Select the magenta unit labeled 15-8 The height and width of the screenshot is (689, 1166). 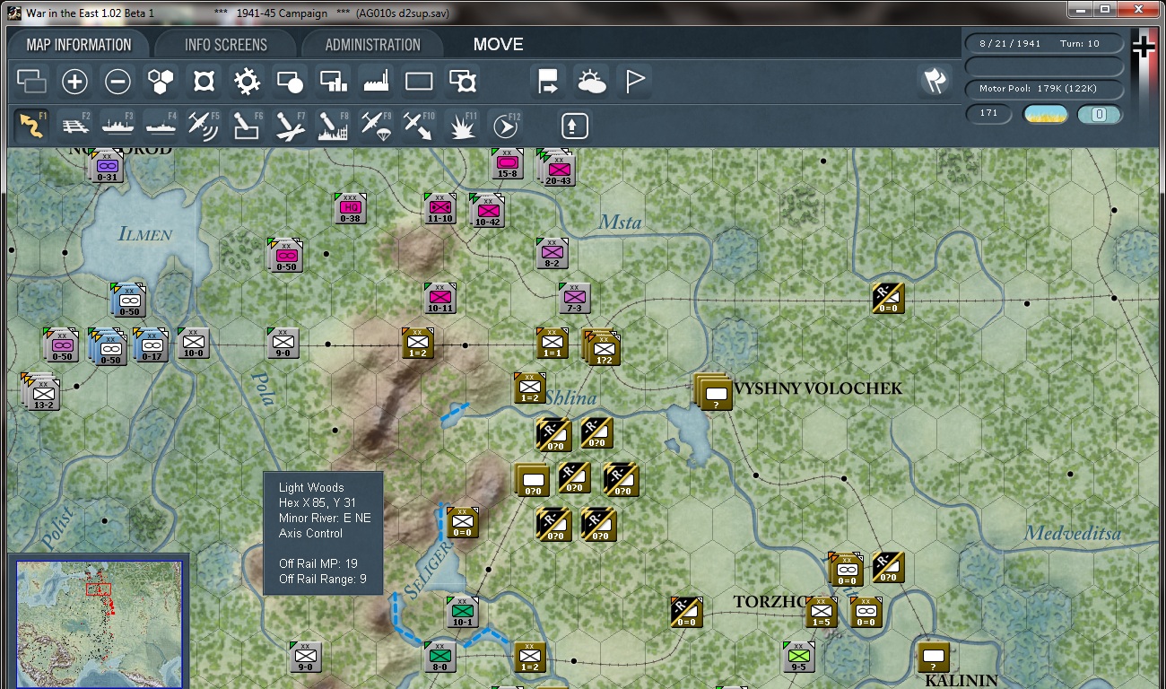click(x=507, y=163)
